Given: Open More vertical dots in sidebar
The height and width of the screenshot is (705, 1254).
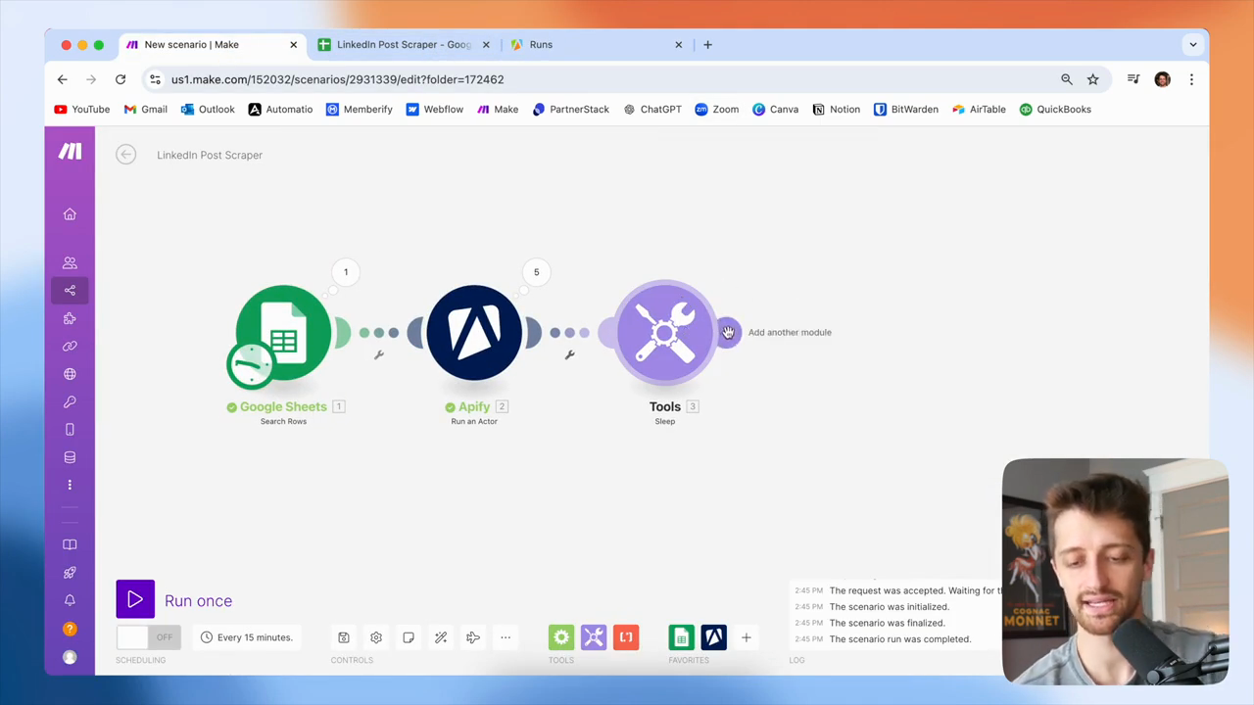Looking at the screenshot, I should coord(70,485).
